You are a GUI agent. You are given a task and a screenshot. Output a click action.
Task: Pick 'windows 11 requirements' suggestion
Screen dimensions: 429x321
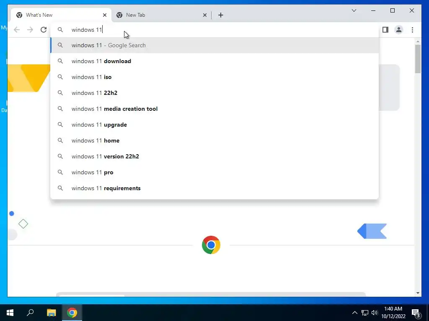coord(214,188)
